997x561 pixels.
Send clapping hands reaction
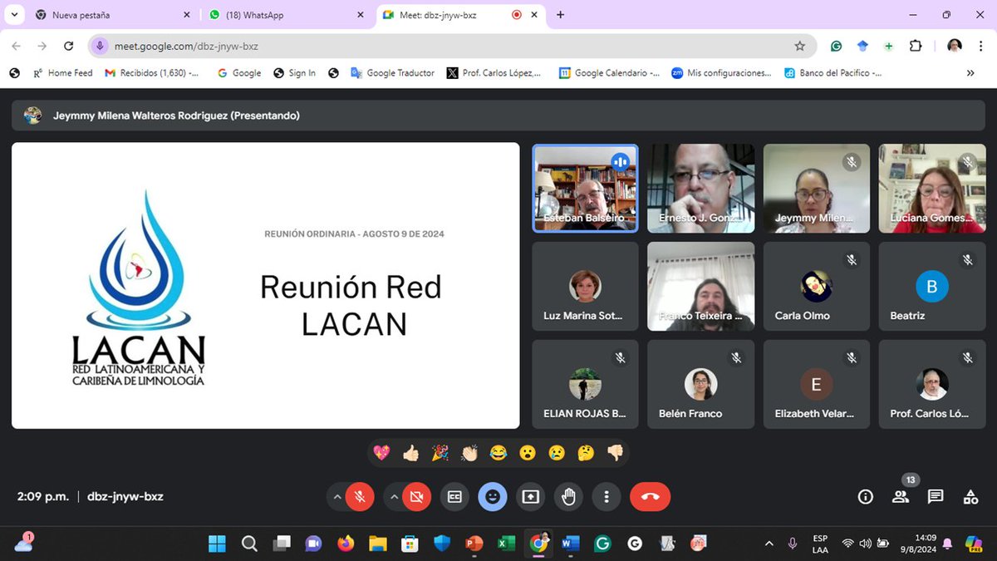[469, 453]
